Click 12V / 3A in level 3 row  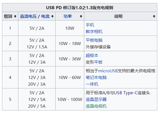coord(37,62)
